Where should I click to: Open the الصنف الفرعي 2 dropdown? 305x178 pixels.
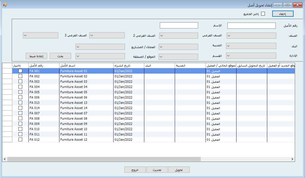point(107,35)
